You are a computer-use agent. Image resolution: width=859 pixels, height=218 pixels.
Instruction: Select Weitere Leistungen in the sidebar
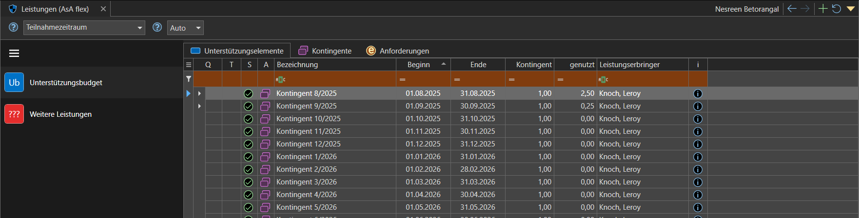pyautogui.click(x=60, y=114)
